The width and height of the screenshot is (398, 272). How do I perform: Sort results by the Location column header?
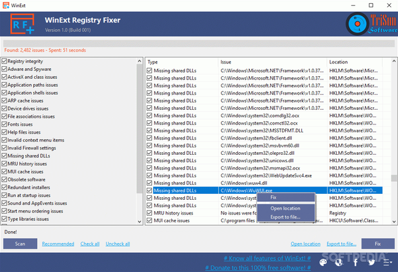355,62
